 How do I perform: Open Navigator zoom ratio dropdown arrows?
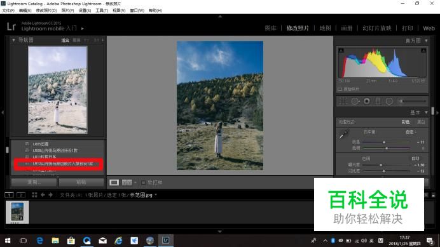103,40
